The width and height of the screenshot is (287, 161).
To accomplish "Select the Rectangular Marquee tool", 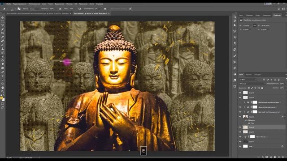I will click(3, 21).
